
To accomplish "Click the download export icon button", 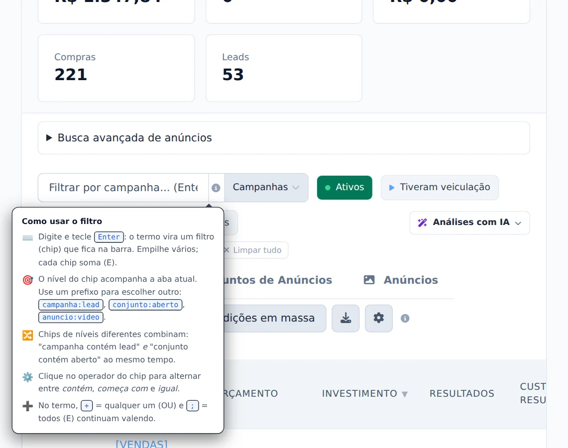I will coord(345,319).
